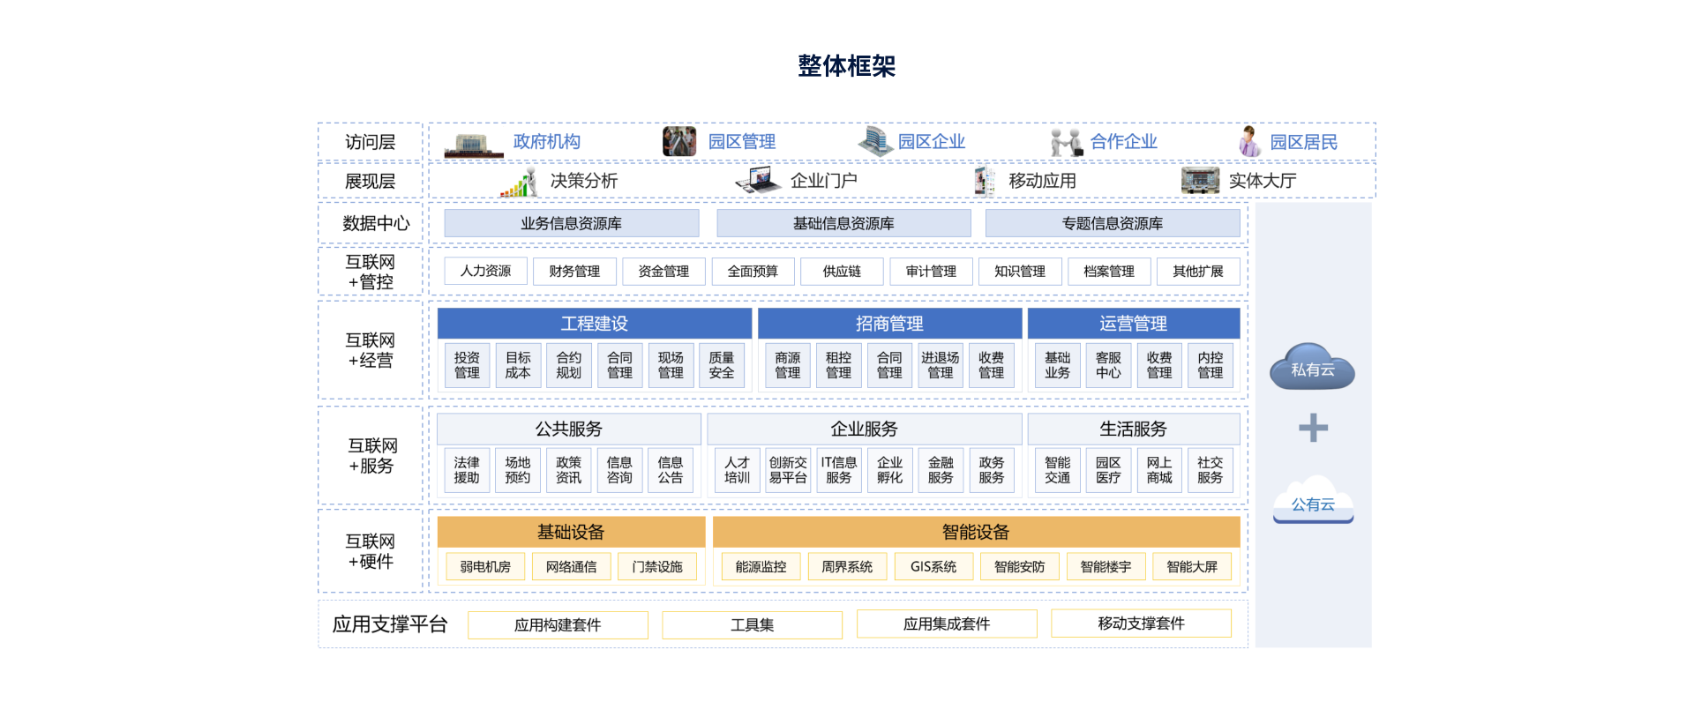The image size is (1694, 702).
Task: Click the 园区管理 photo icon
Action: point(679,141)
